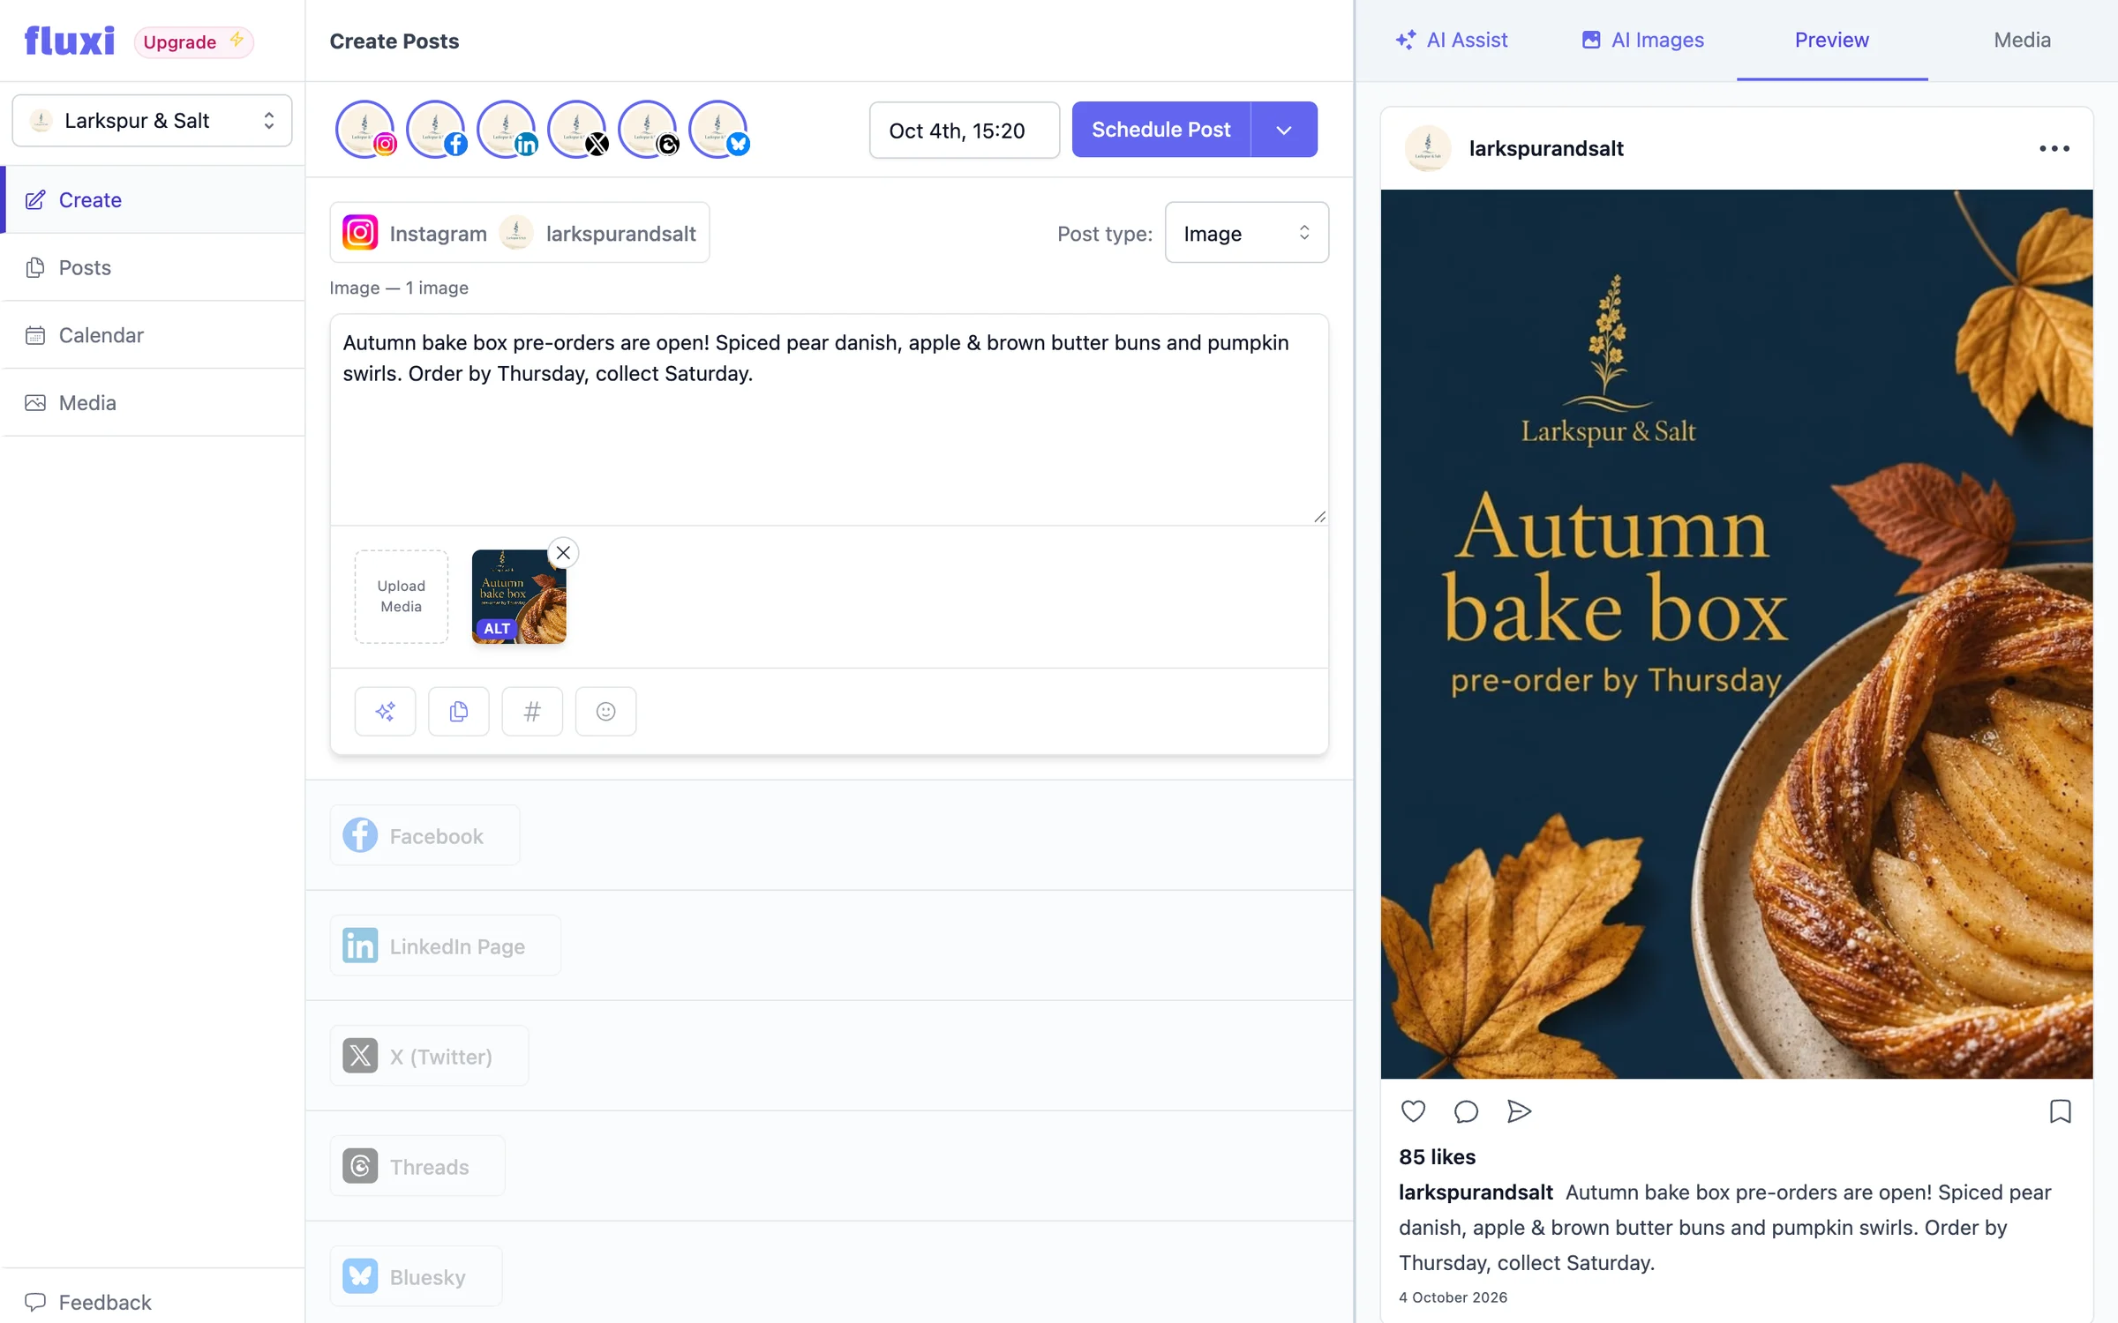The height and width of the screenshot is (1323, 2118).
Task: Switch to the AI Assist tab
Action: (1451, 41)
